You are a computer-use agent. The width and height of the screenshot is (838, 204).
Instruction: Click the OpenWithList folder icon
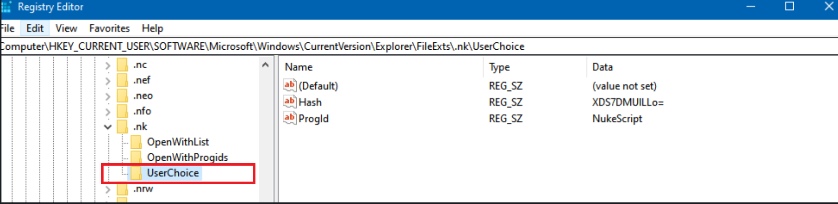coord(136,142)
